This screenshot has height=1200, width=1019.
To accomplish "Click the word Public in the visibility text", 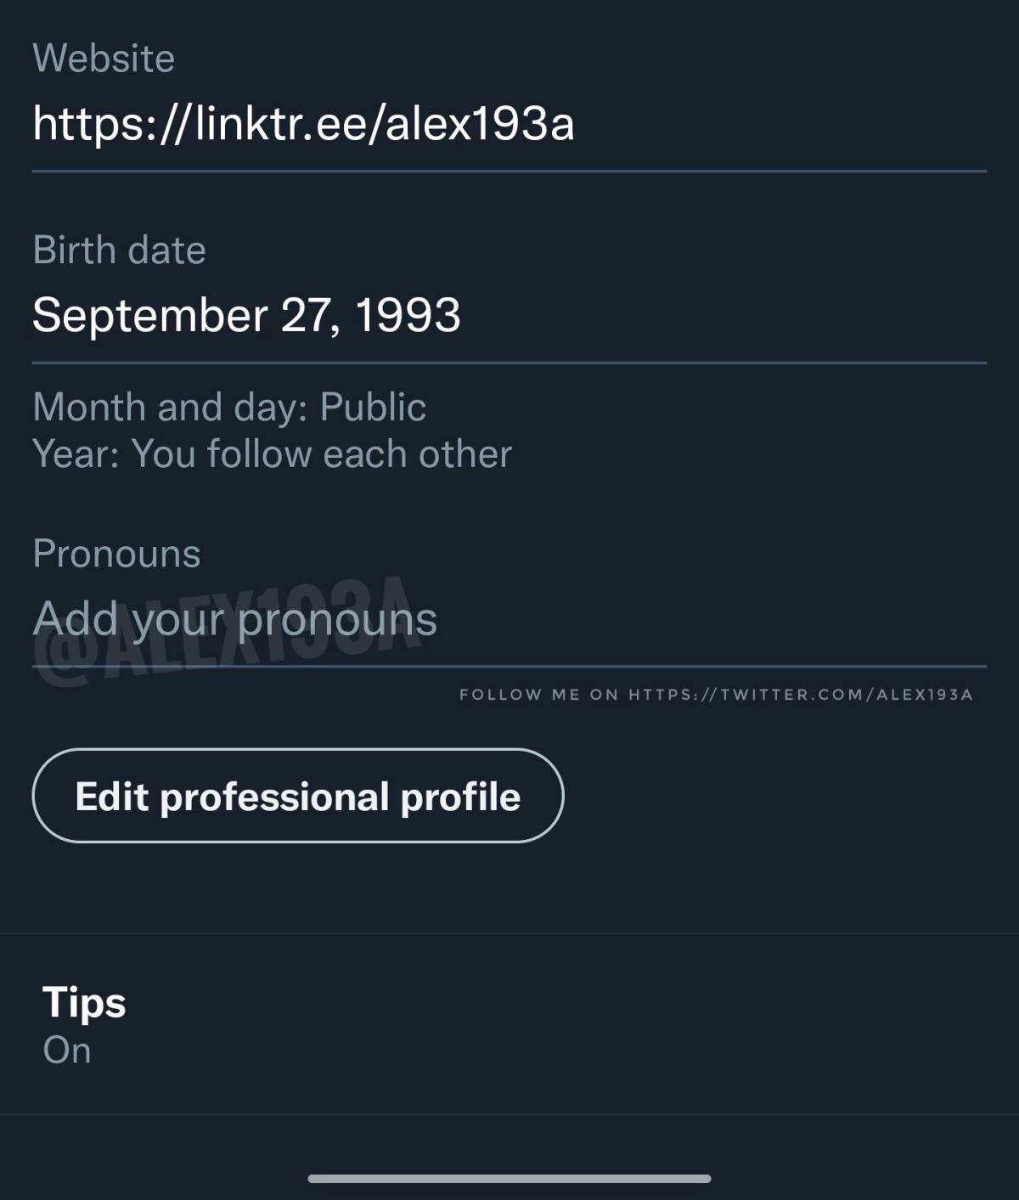I will pyautogui.click(x=373, y=408).
